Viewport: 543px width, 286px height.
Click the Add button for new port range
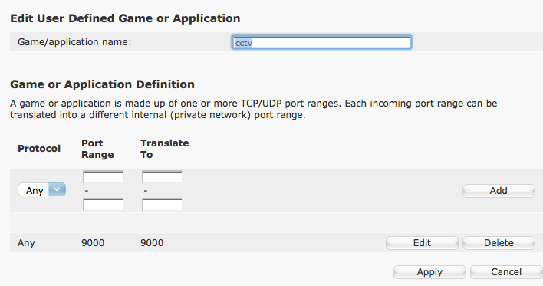[499, 190]
